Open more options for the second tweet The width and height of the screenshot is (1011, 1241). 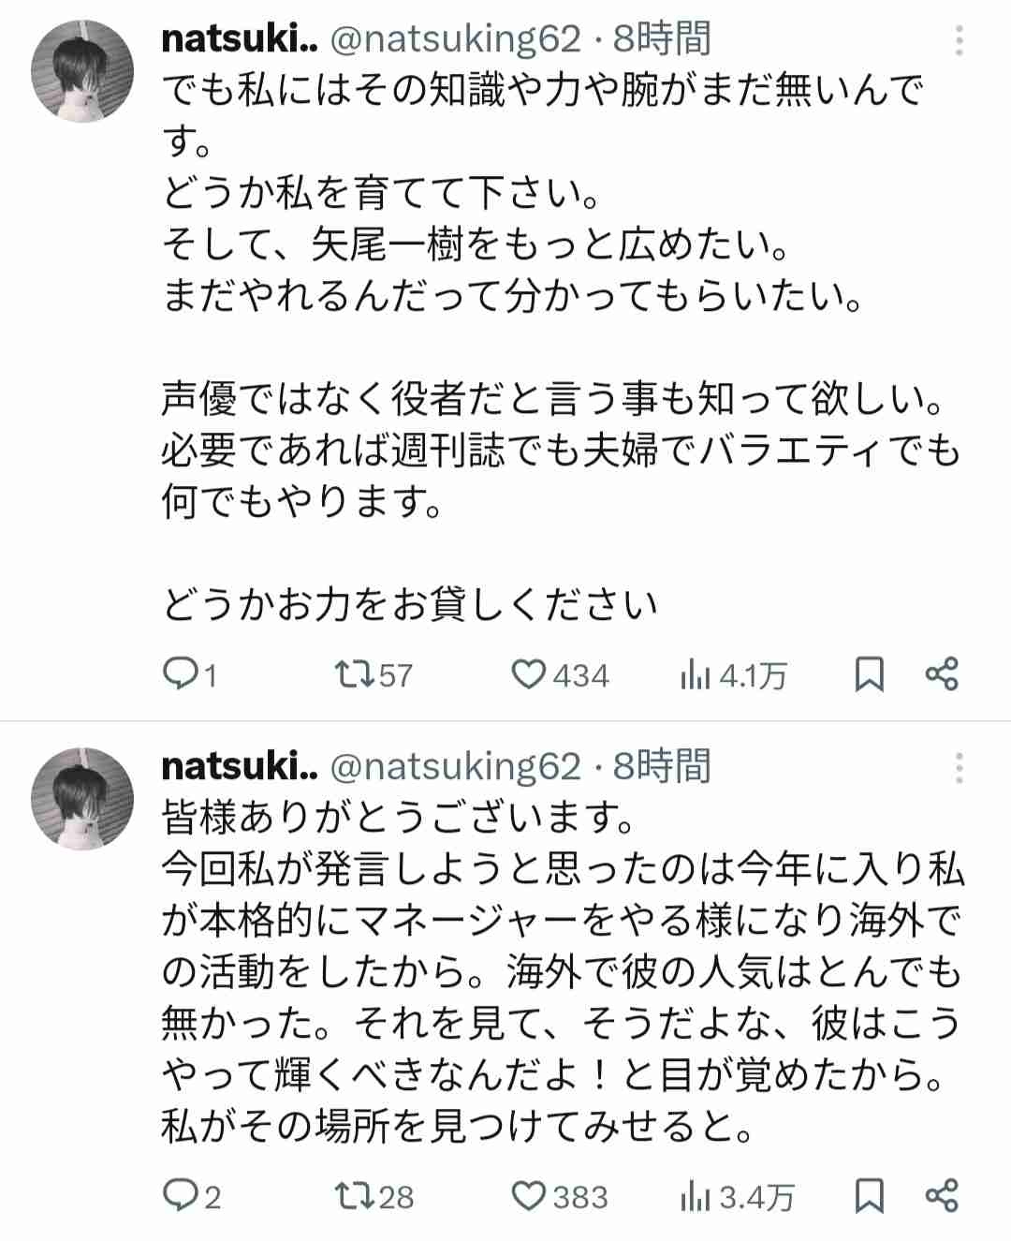[x=960, y=768]
